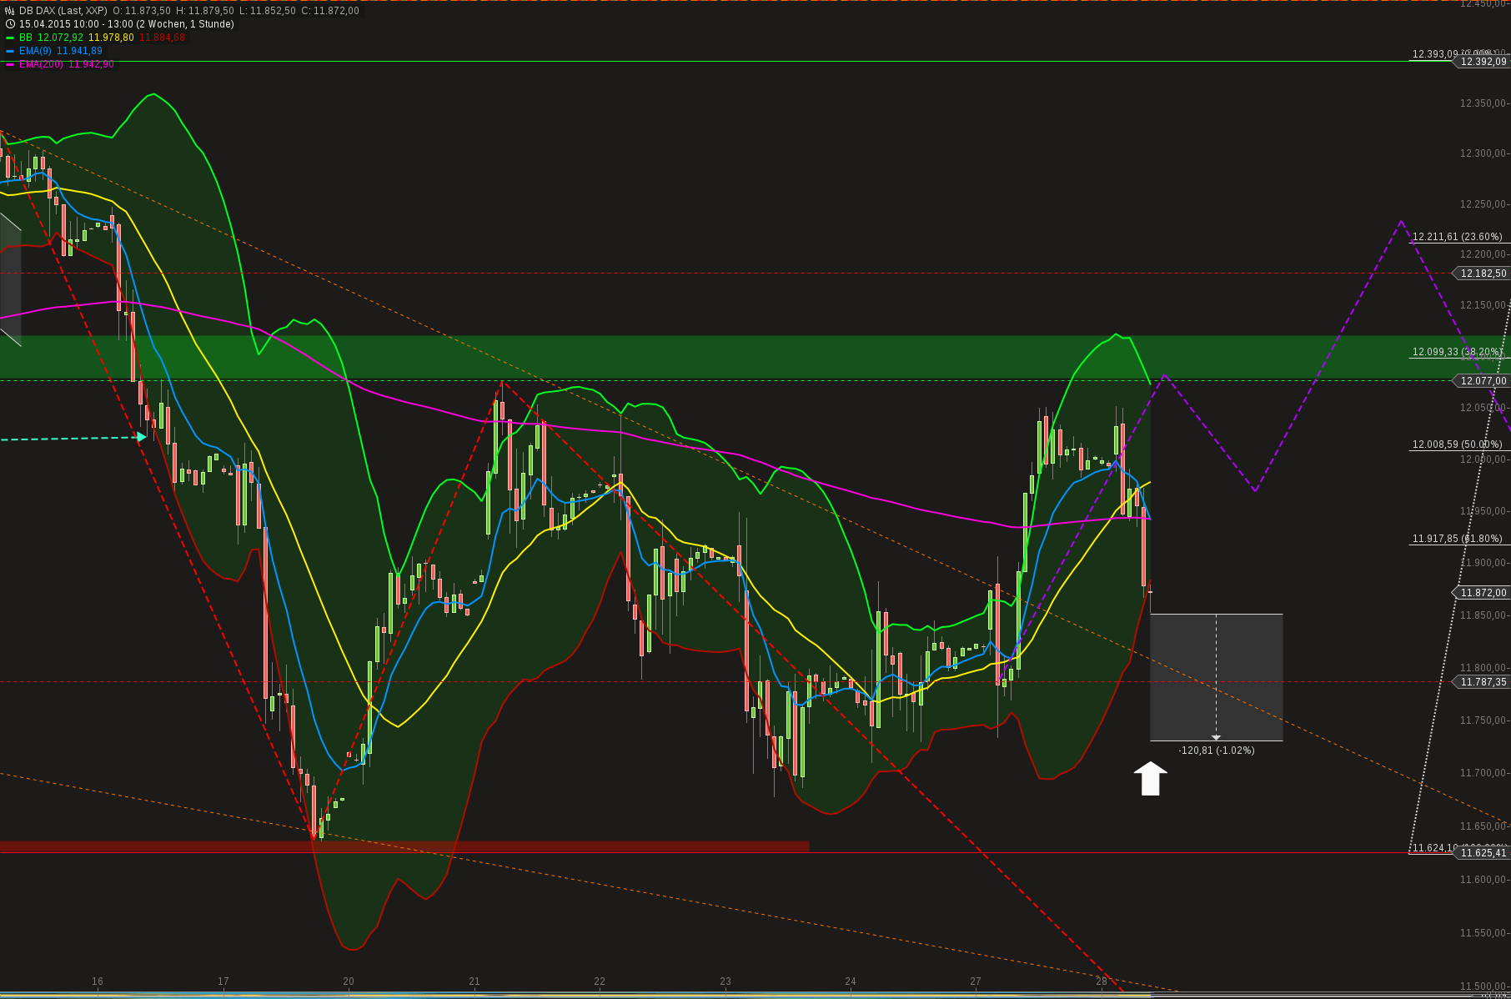
Task: Select the blue EMA(9) legend line marker
Action: [x=8, y=51]
